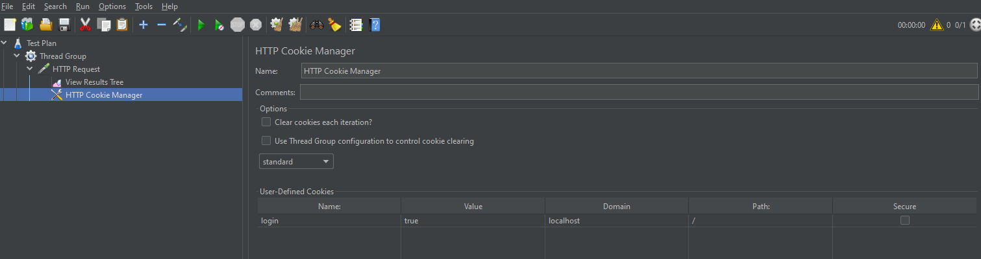981x259 pixels.
Task: Open the Search binoculars icon
Action: point(317,25)
